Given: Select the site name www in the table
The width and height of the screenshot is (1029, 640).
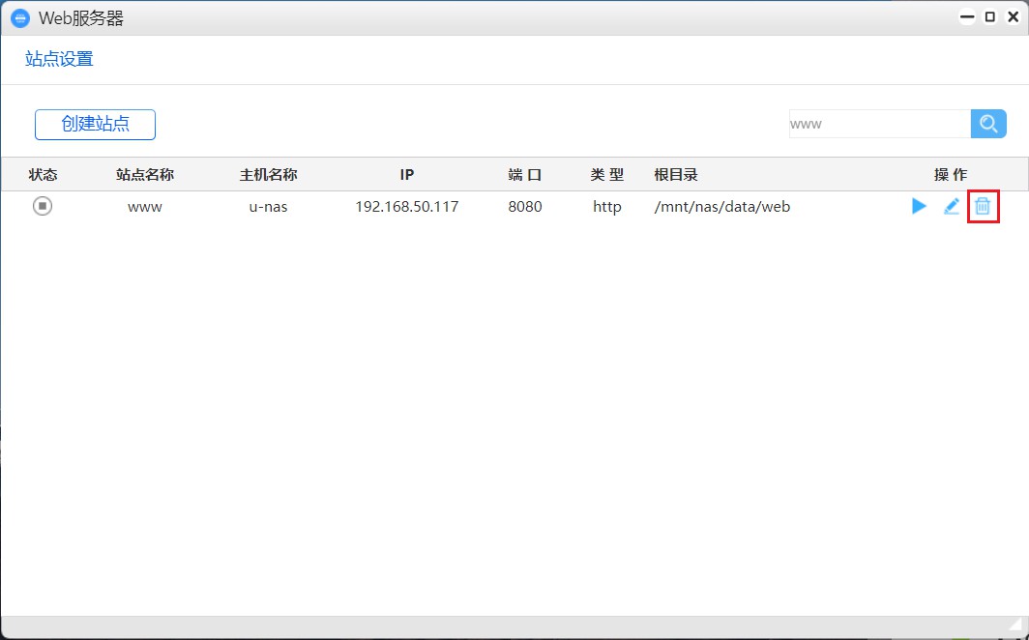Looking at the screenshot, I should point(143,206).
